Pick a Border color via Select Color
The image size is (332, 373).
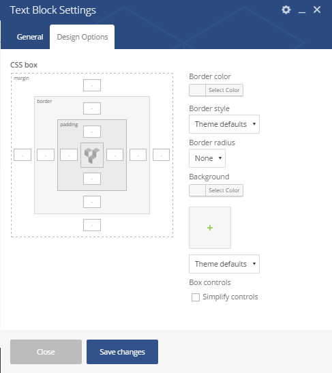[216, 90]
